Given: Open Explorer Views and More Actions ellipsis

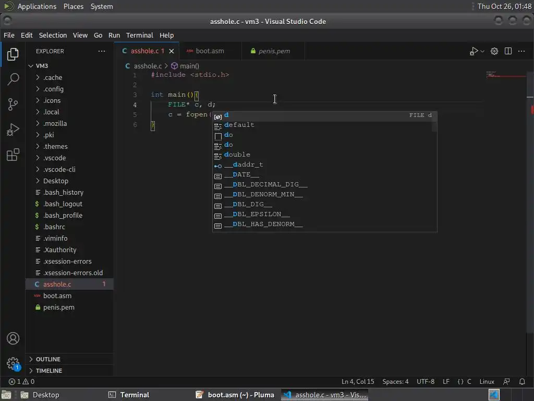Looking at the screenshot, I should (102, 51).
